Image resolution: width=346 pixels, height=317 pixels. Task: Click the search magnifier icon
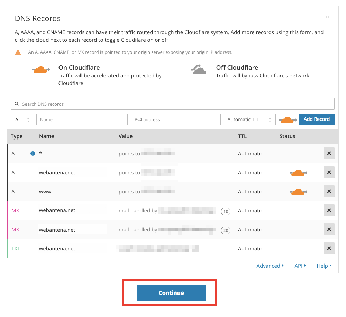(x=17, y=104)
